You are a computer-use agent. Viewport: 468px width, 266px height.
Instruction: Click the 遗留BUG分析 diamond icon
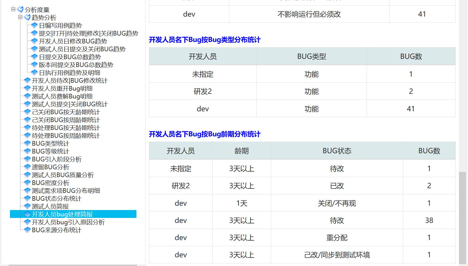pos(27,167)
